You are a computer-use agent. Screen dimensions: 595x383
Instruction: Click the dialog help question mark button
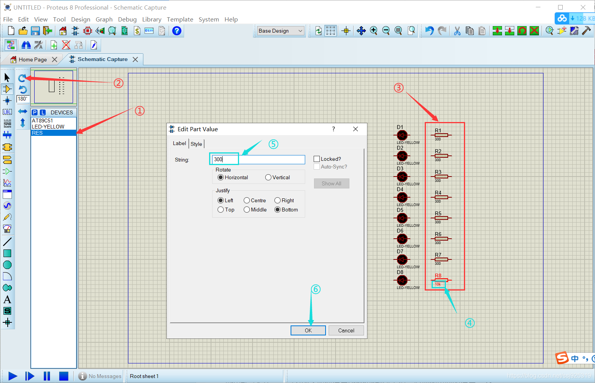333,129
